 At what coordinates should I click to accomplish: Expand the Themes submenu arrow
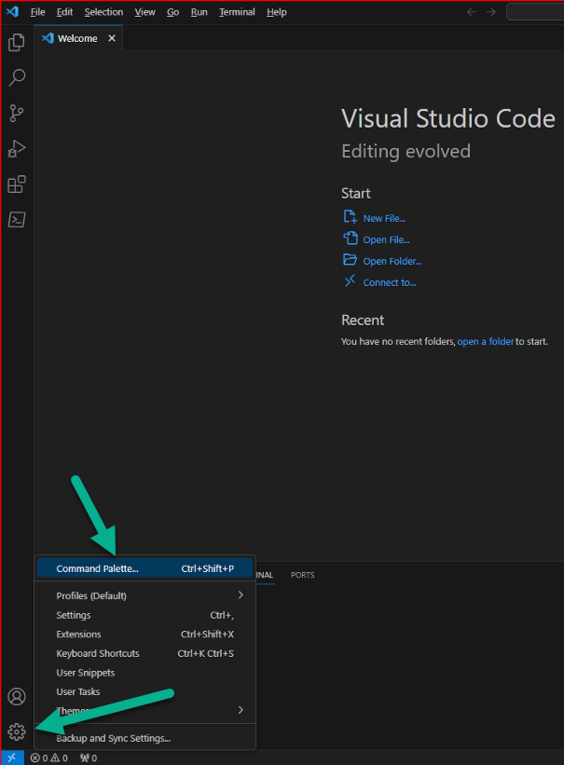pos(241,710)
